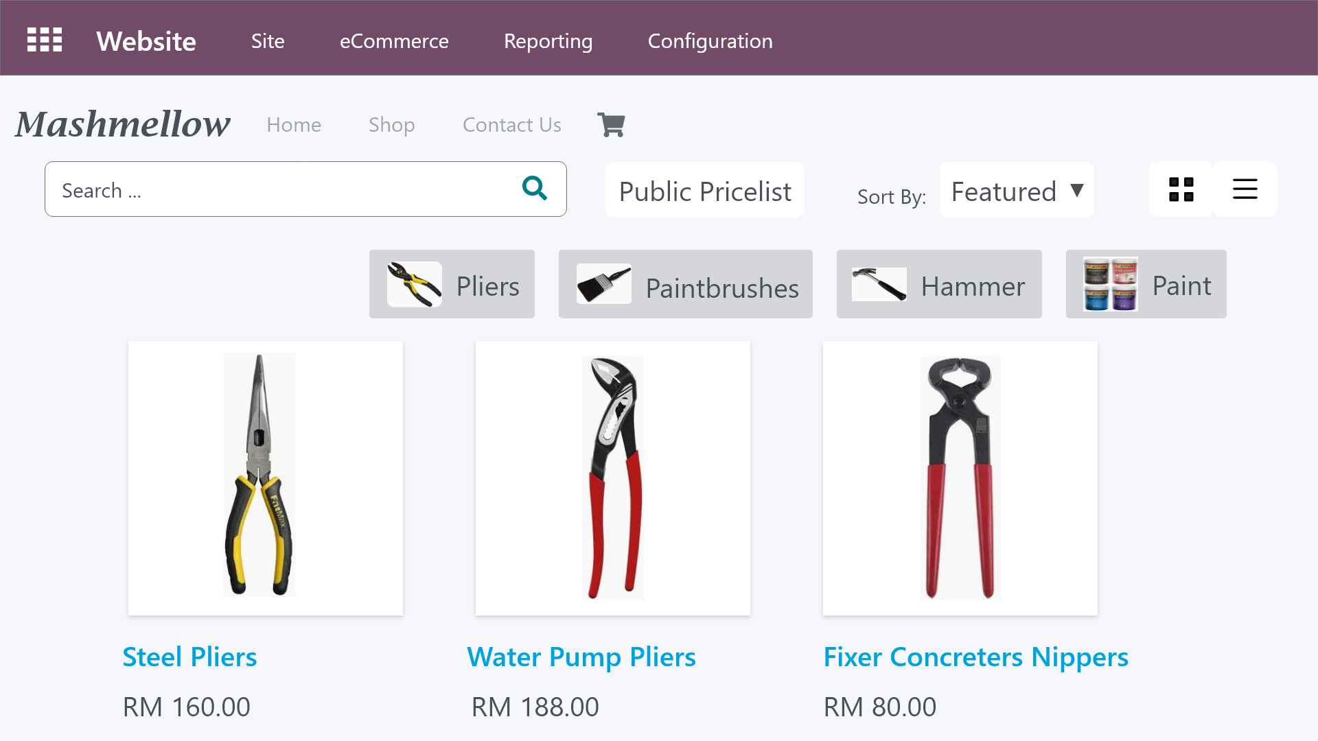Click the product search field
Image resolution: width=1318 pixels, height=741 pixels.
(281, 190)
